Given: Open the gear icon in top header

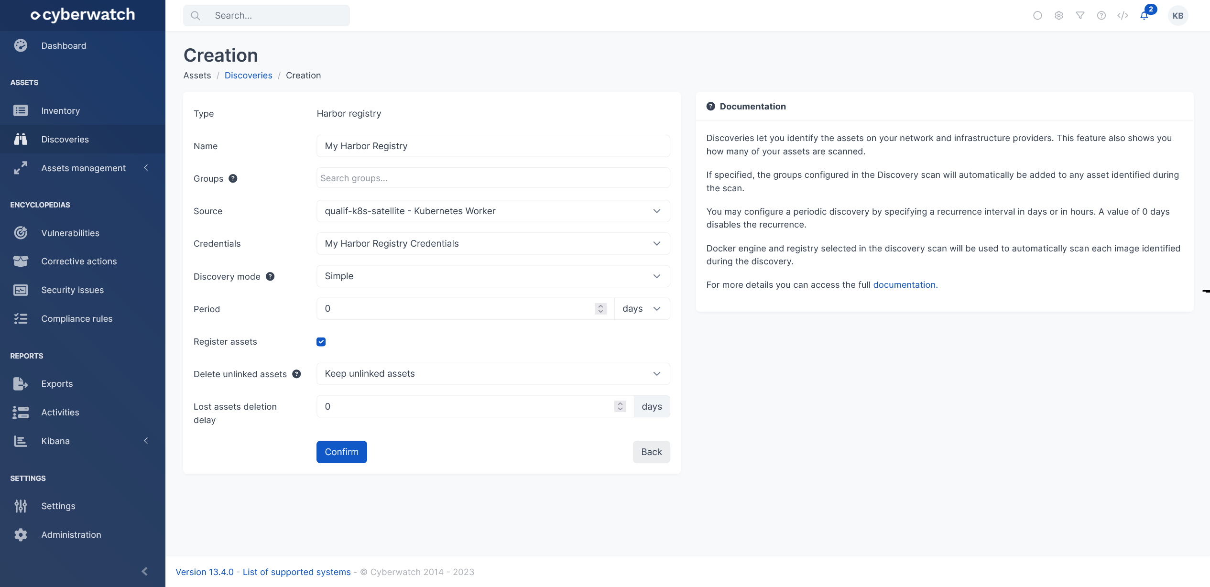Looking at the screenshot, I should [x=1059, y=15].
